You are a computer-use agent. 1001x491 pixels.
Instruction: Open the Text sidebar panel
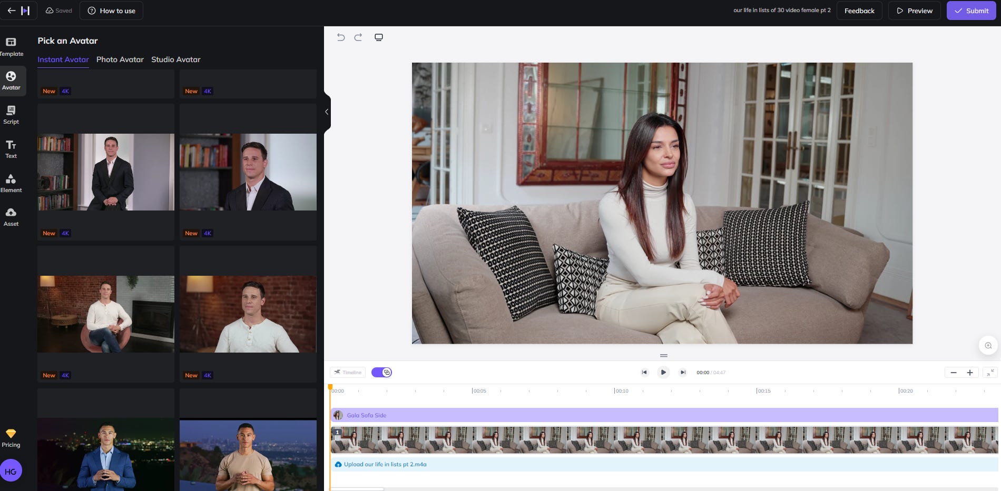point(11,149)
